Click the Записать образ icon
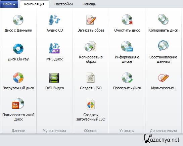Screen dimensions: 183x146 click(91, 20)
